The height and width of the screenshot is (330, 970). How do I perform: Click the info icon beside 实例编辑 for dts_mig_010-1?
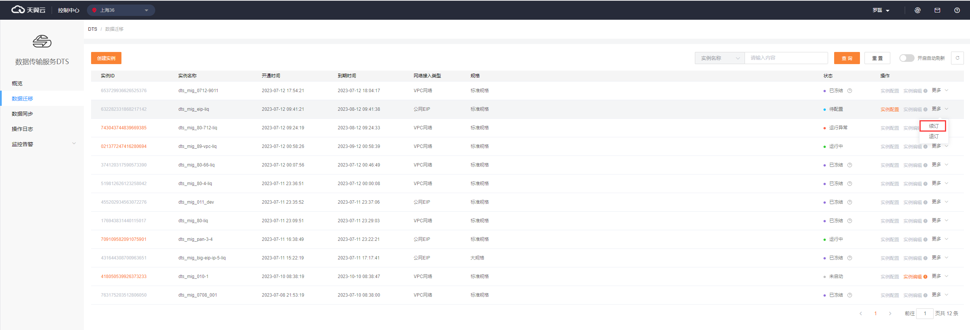click(x=925, y=277)
